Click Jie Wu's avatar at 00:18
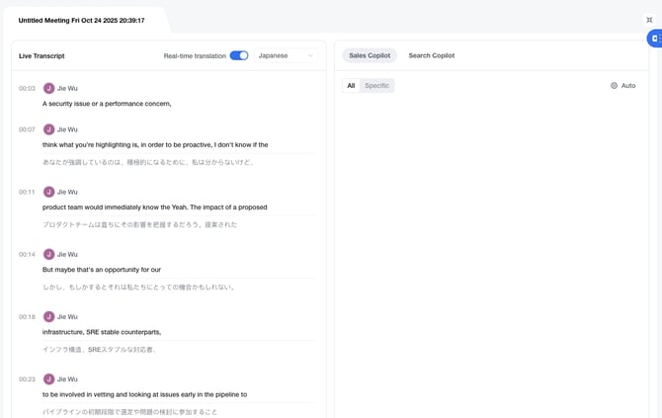This screenshot has width=662, height=418. 48,317
